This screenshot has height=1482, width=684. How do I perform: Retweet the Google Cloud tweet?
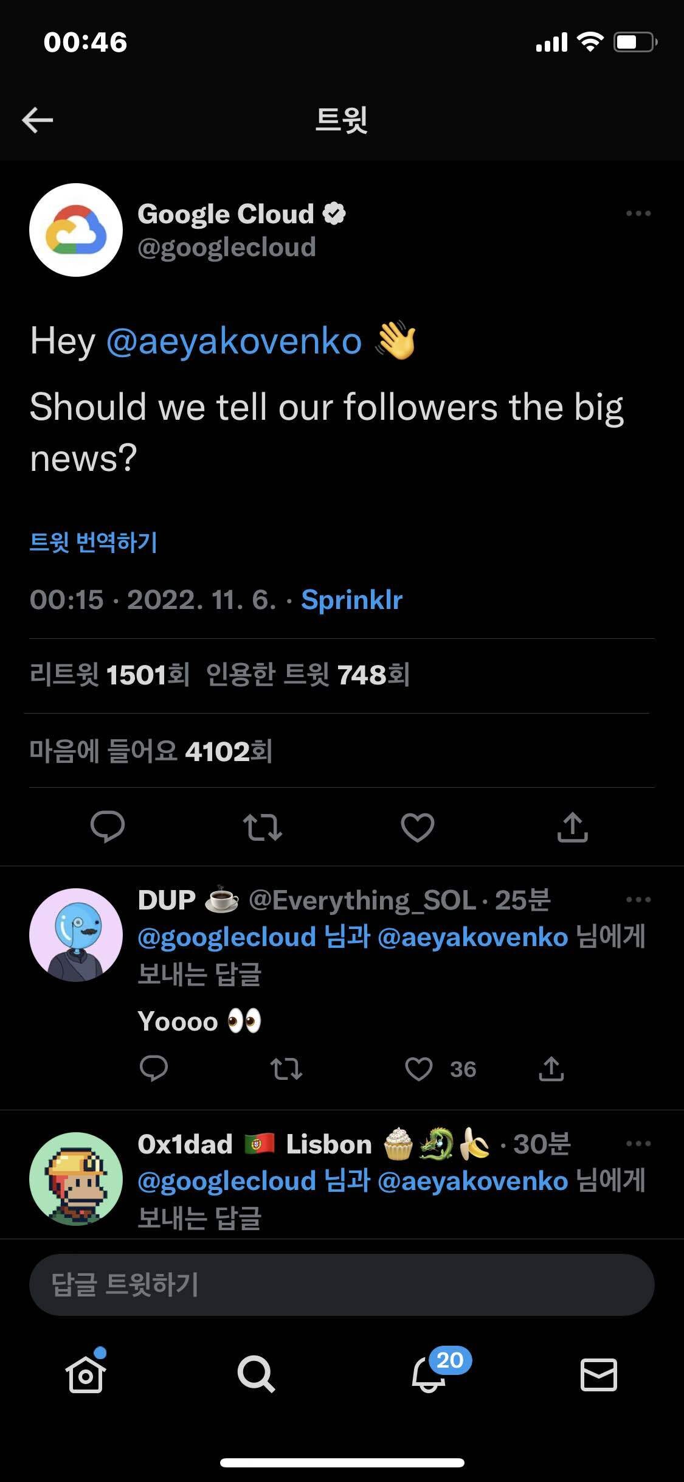pos(262,827)
